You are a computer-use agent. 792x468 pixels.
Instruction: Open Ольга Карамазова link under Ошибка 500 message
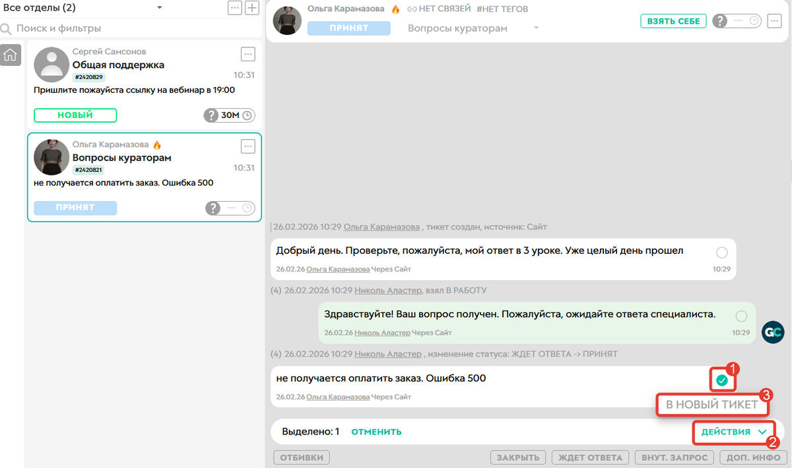(x=338, y=397)
